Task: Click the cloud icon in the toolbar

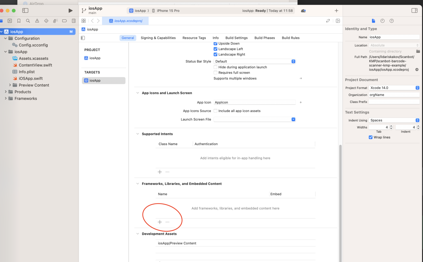Action: (x=303, y=11)
